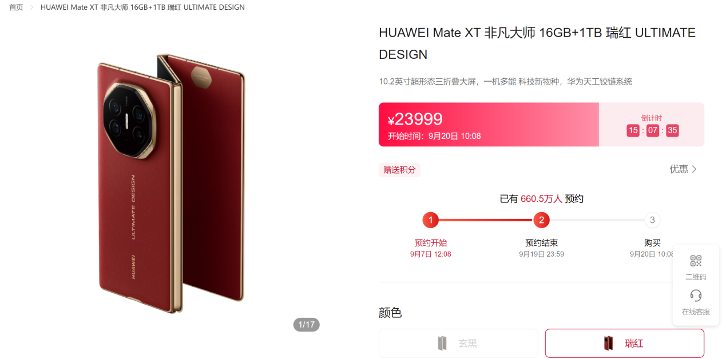726x359 pixels.
Task: Click step 2 circle 预约结束
Action: (x=541, y=220)
